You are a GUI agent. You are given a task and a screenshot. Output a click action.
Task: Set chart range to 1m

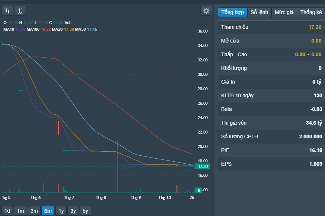click(x=20, y=211)
